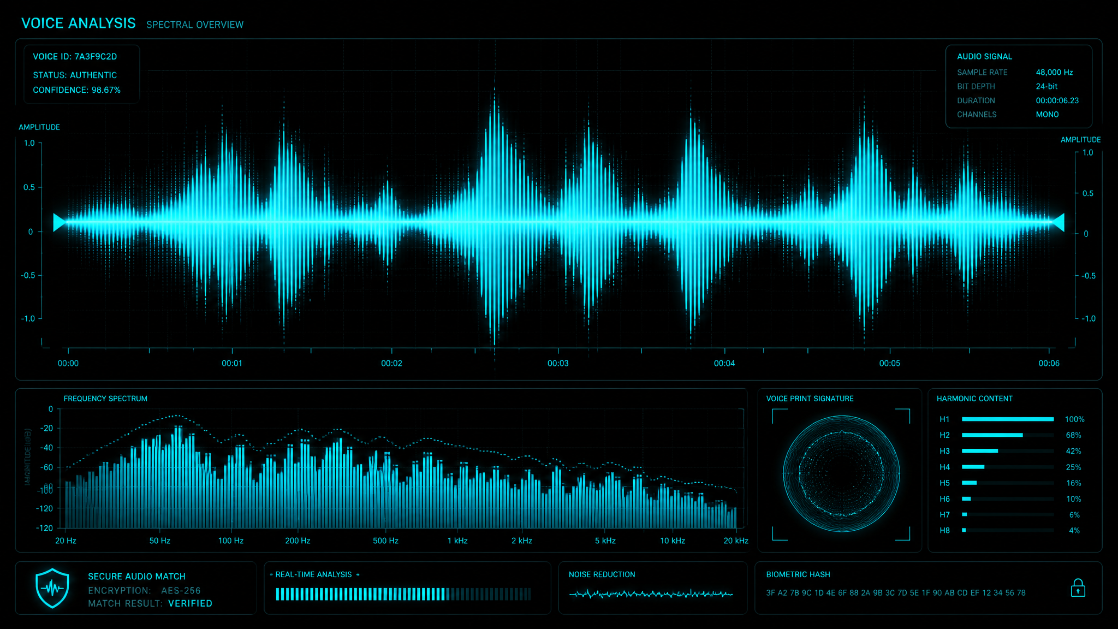
Task: Click the SPECTRAL OVERVIEW subtitle
Action: click(x=195, y=25)
